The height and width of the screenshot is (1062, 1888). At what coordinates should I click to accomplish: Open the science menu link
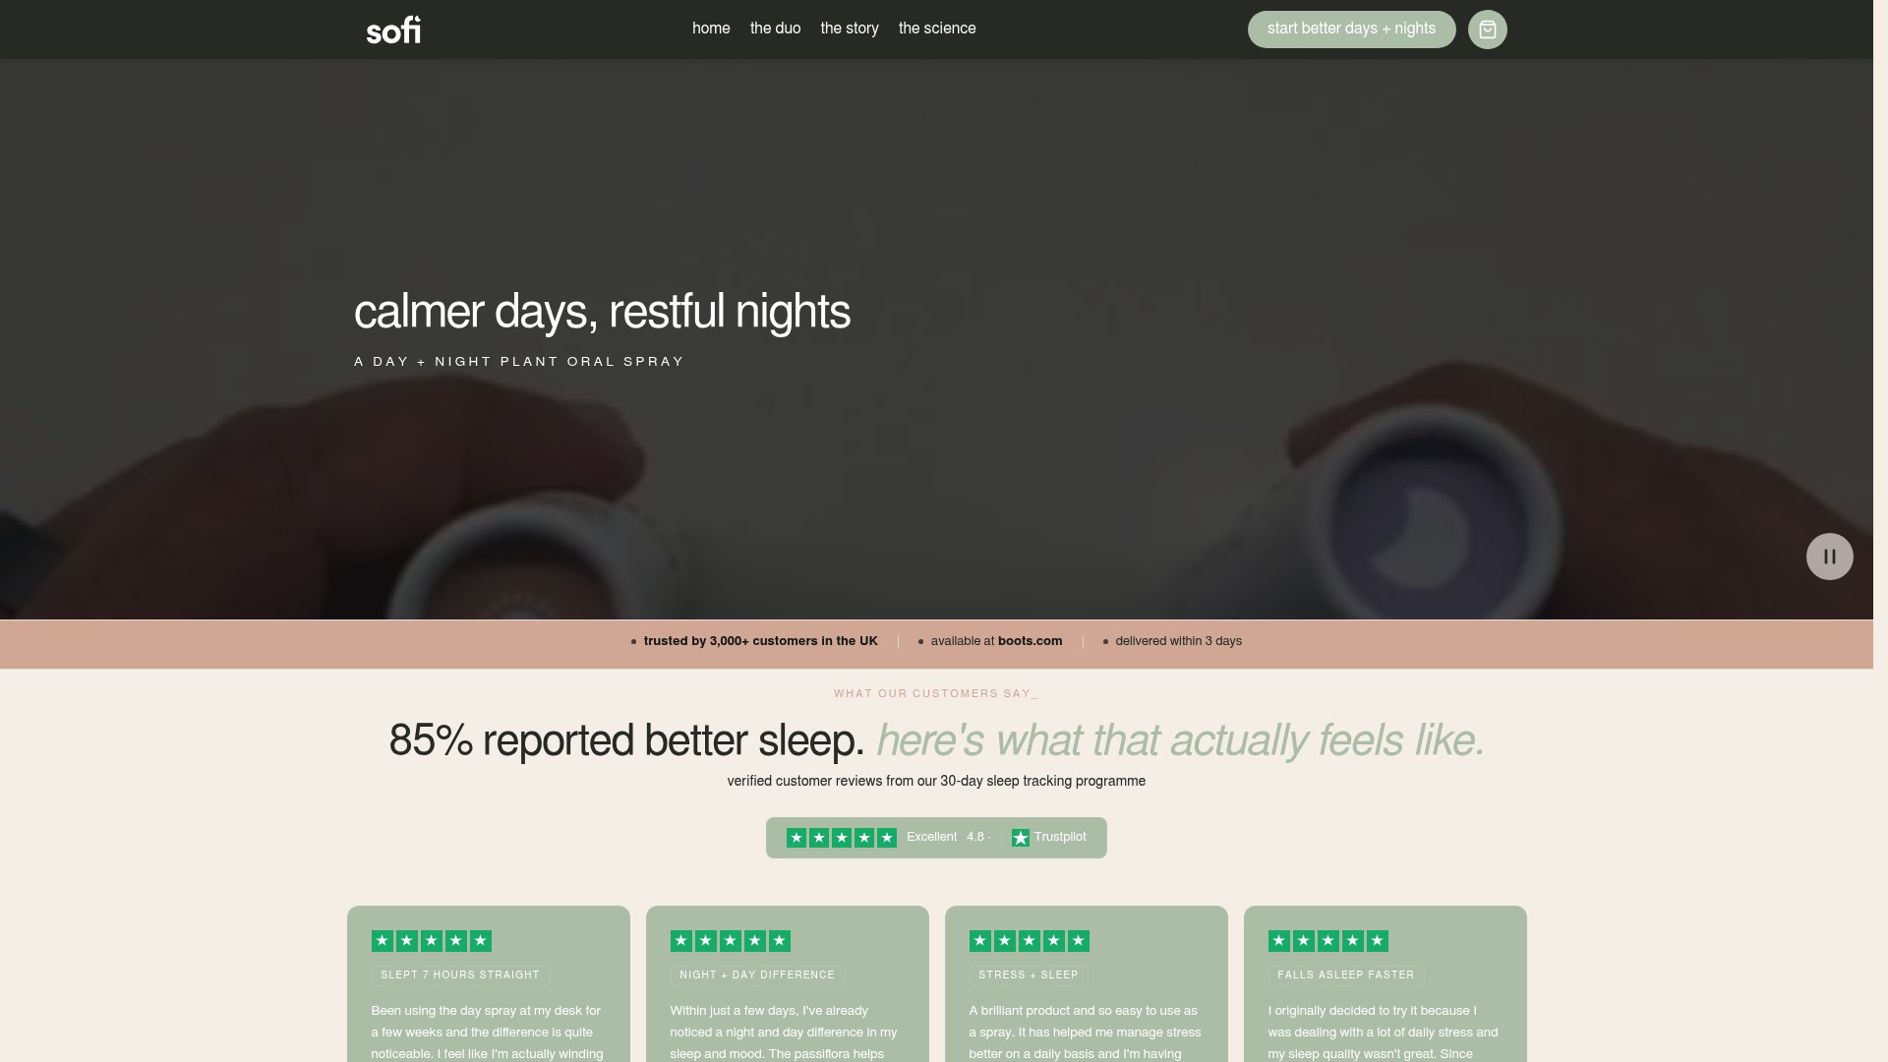tap(937, 29)
